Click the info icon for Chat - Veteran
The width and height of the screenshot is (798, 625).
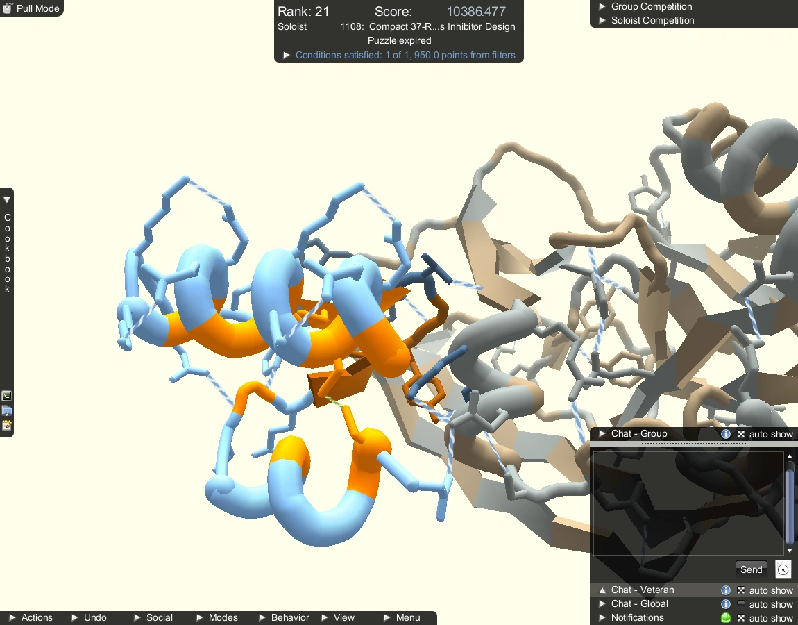(x=726, y=590)
